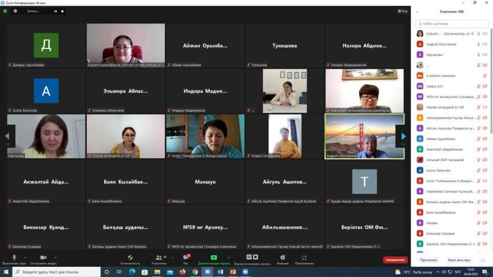Viewport: 493px width, 277px height.
Task: Open the Безопасность security shield icon
Action: tap(130, 258)
